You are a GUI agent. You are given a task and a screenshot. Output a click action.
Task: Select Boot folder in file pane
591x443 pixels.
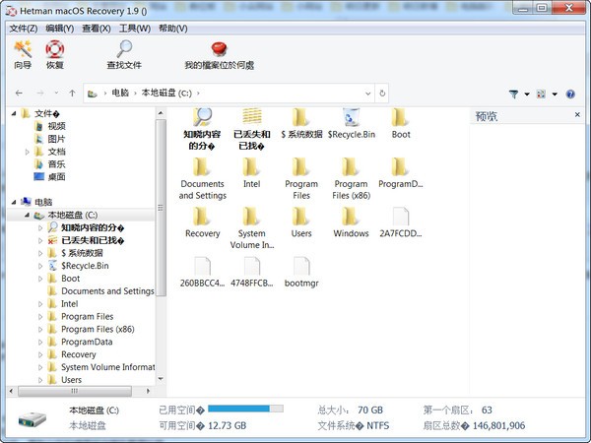[401, 124]
